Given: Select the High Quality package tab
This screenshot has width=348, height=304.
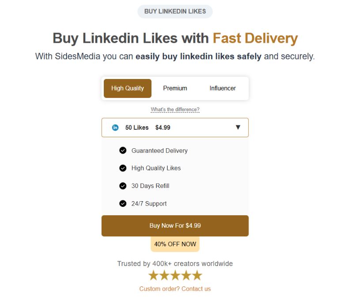Looking at the screenshot, I should coord(128,88).
